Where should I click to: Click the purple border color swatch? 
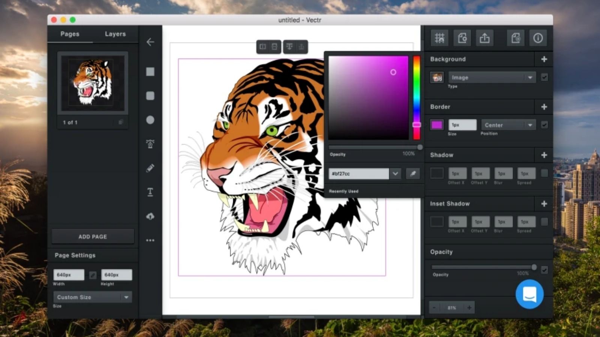click(436, 125)
